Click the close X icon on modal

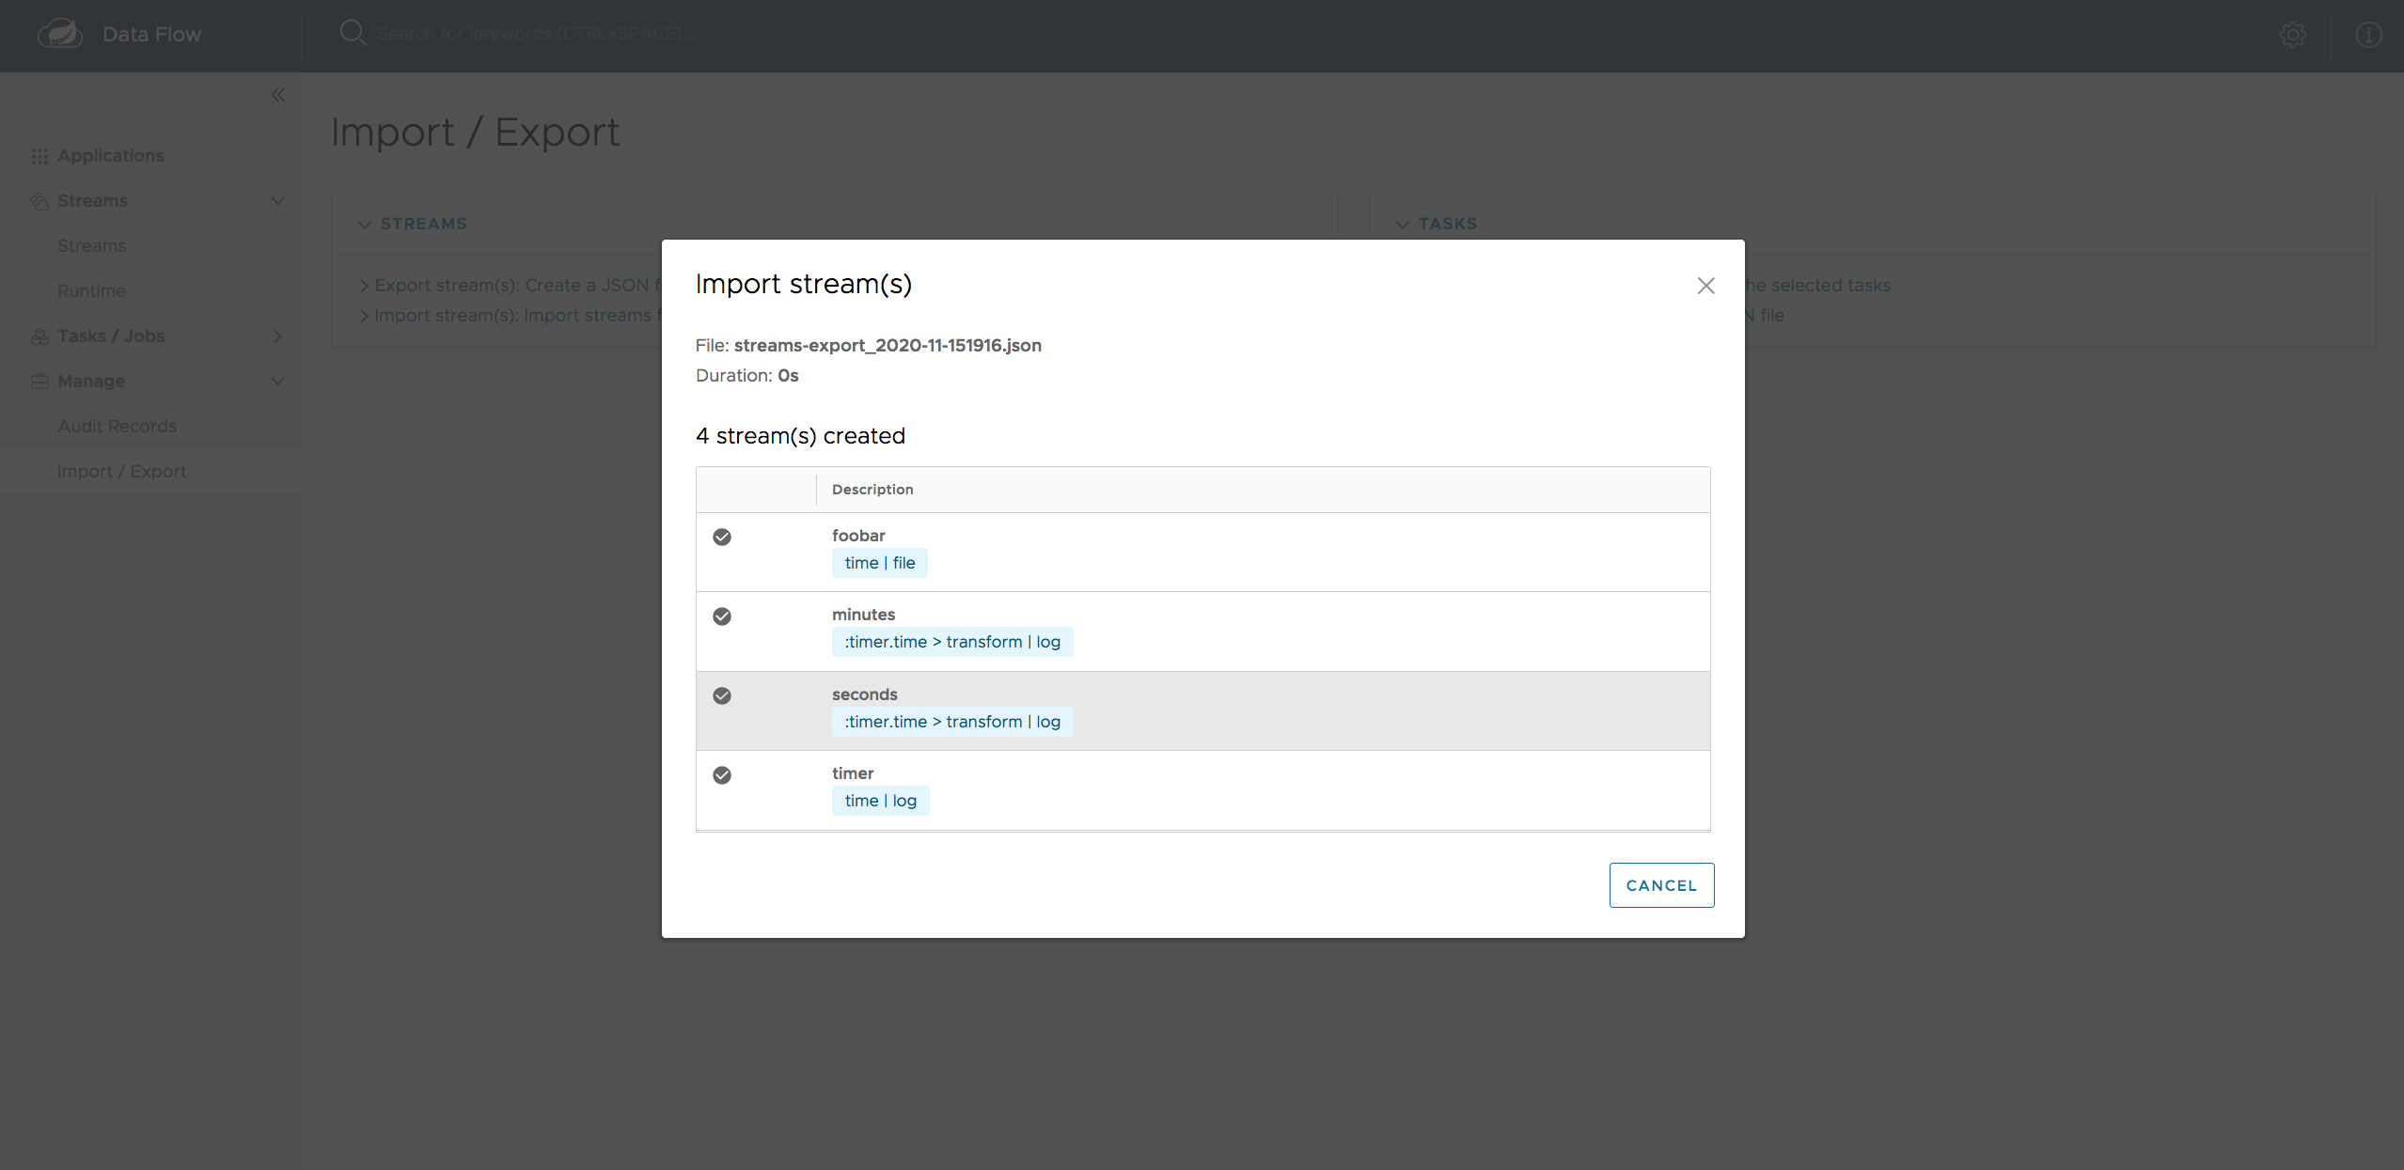click(x=1705, y=285)
